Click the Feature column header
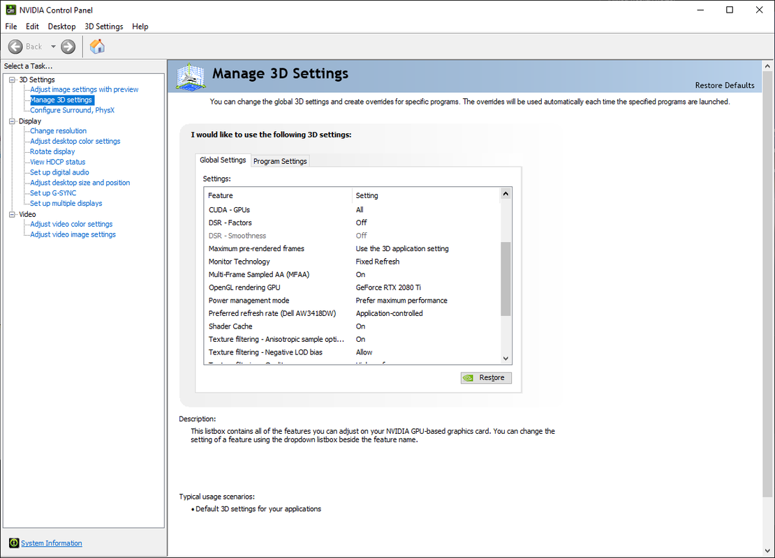 click(x=278, y=195)
